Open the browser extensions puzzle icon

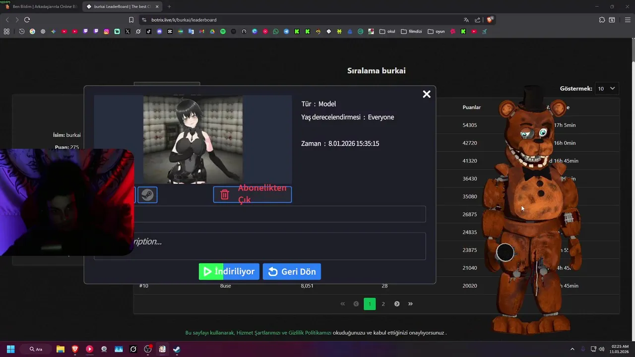602,20
